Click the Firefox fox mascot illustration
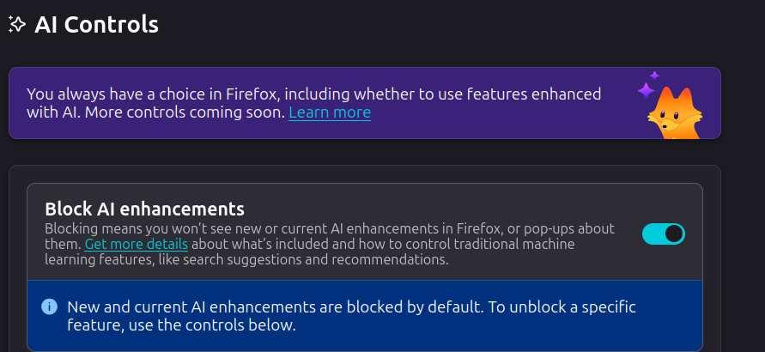The height and width of the screenshot is (352, 765). 675,112
